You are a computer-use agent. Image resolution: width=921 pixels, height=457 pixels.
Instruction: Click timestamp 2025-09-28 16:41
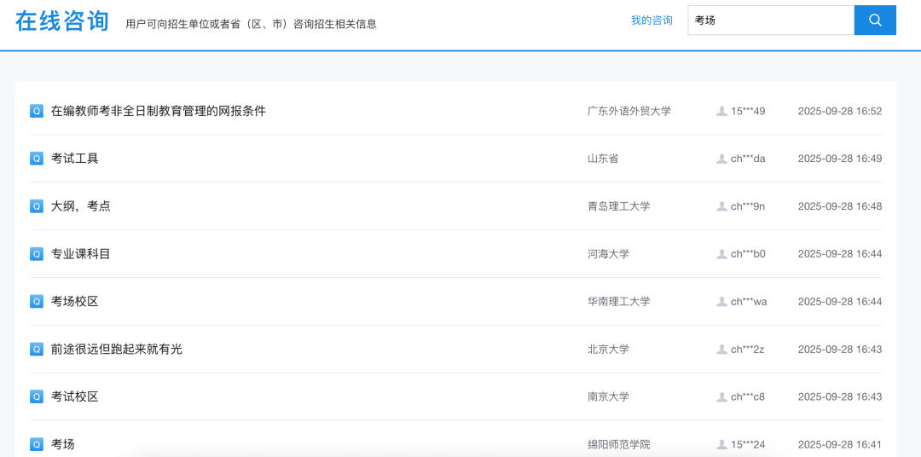pyautogui.click(x=840, y=445)
